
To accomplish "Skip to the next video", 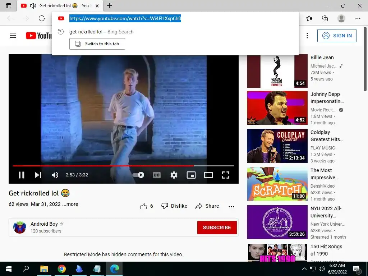I will 38,175.
